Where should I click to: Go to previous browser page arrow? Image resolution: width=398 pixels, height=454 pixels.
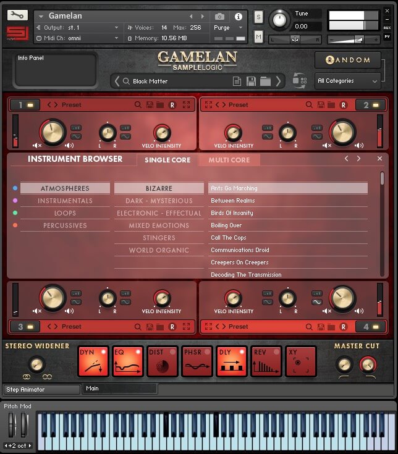(347, 158)
